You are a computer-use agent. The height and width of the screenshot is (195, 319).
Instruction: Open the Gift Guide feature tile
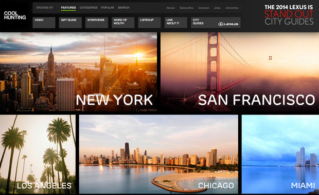(x=70, y=23)
